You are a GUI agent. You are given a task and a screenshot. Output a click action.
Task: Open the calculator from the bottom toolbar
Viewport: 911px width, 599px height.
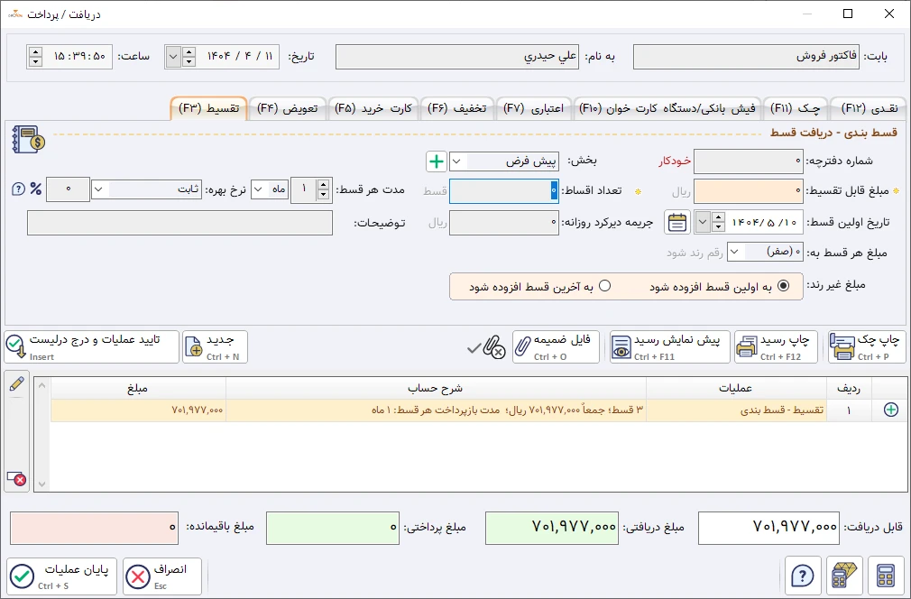[885, 576]
